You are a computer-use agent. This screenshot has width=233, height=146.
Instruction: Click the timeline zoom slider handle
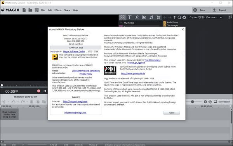[193, 102]
